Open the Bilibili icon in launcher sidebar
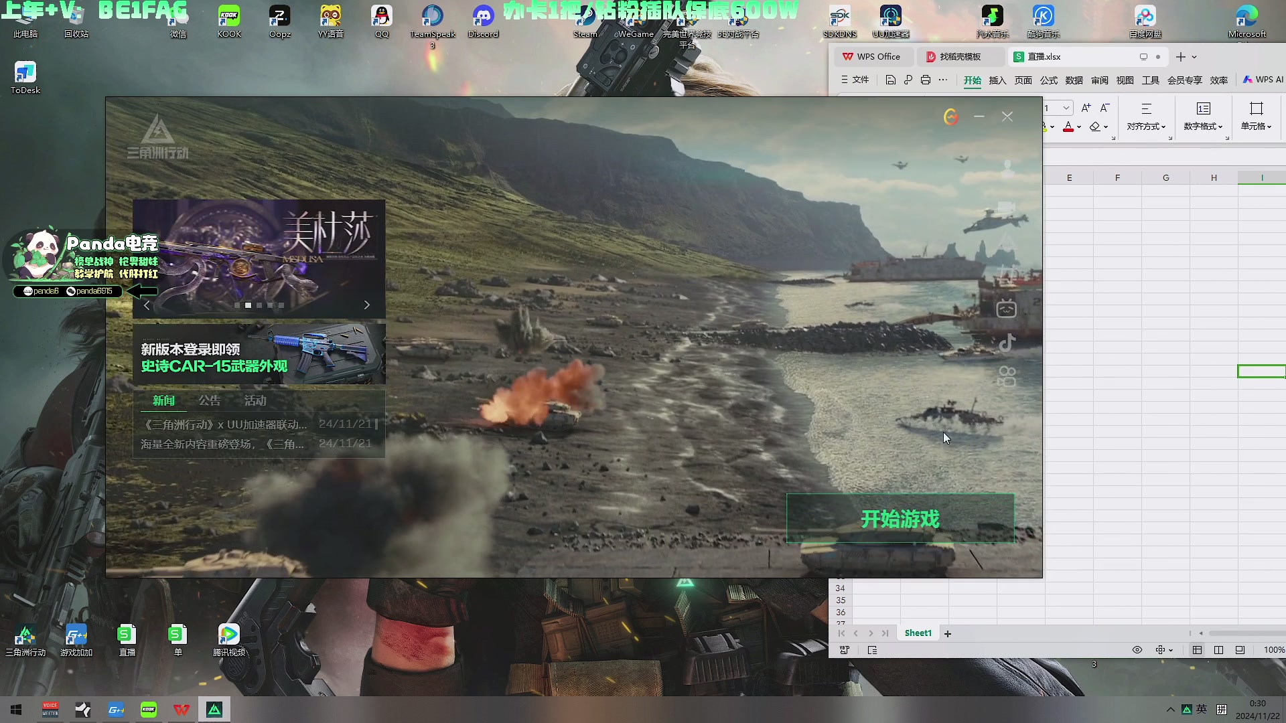This screenshot has height=723, width=1286. click(x=1007, y=309)
